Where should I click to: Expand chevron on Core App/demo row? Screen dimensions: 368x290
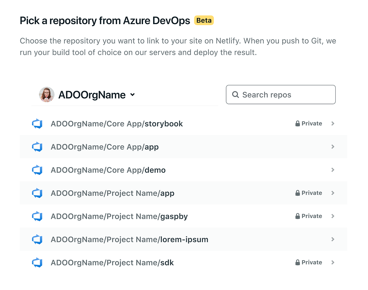(333, 170)
